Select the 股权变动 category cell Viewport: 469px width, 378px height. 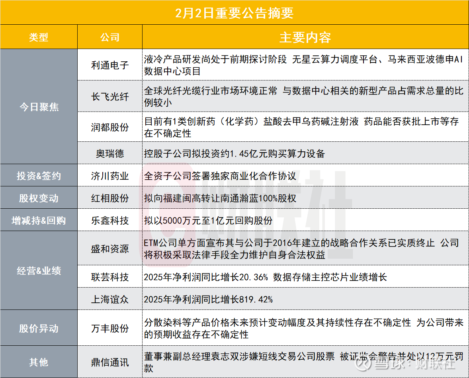[x=39, y=198]
